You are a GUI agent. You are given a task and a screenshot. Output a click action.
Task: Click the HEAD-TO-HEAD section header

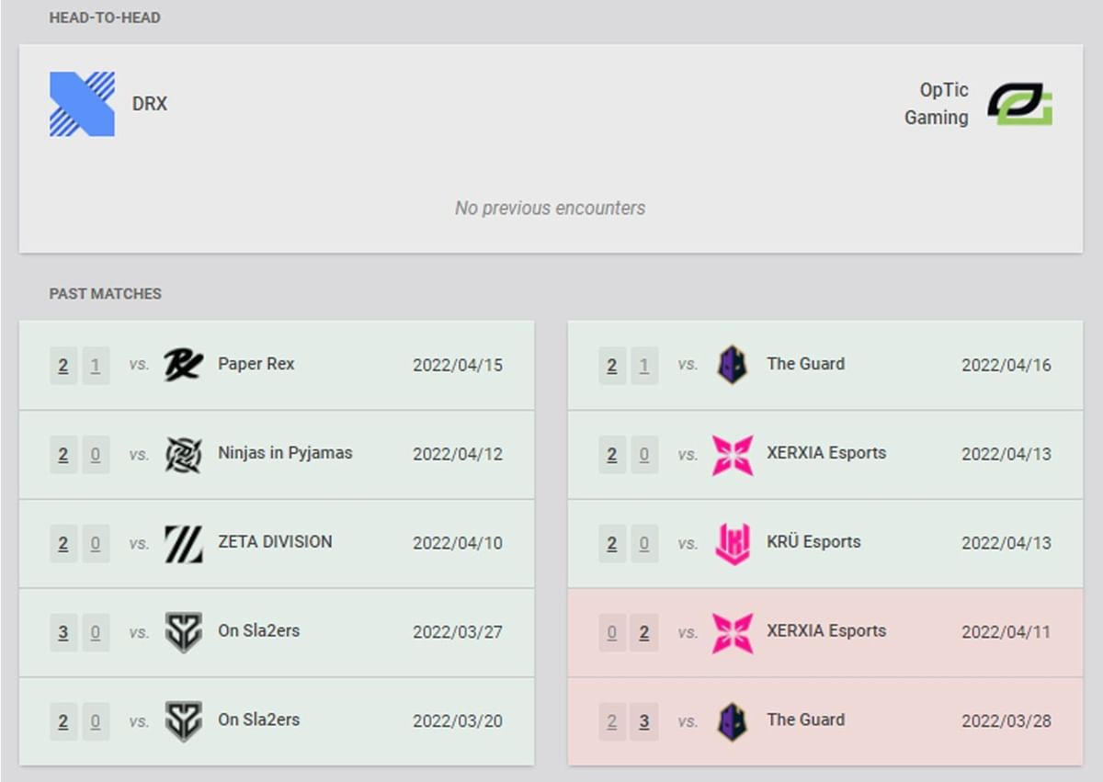coord(105,17)
